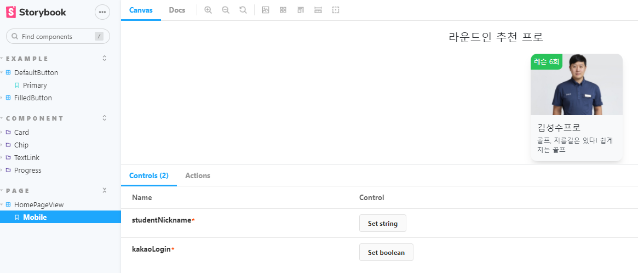Switch to the Docs tab
This screenshot has height=273, width=638.
(177, 10)
